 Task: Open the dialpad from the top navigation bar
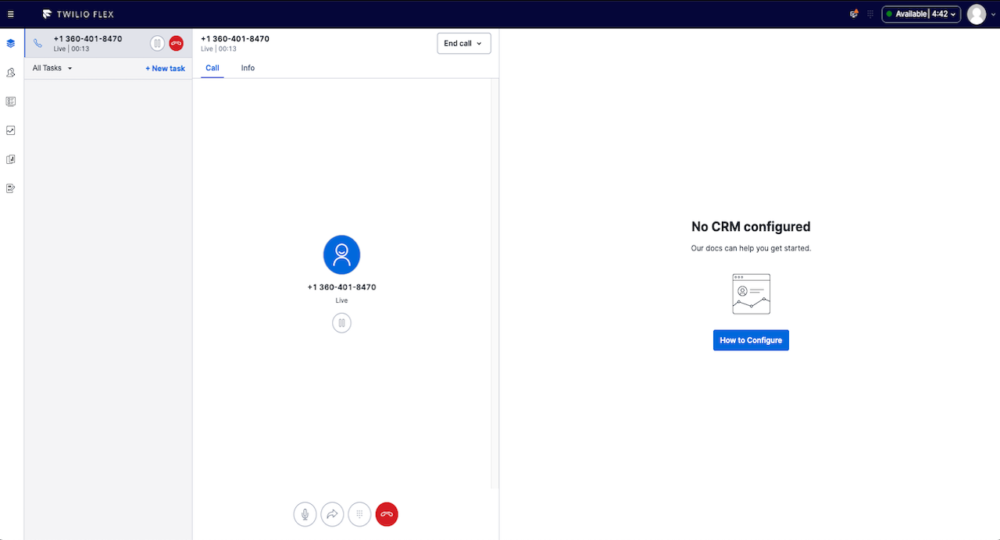coord(870,13)
